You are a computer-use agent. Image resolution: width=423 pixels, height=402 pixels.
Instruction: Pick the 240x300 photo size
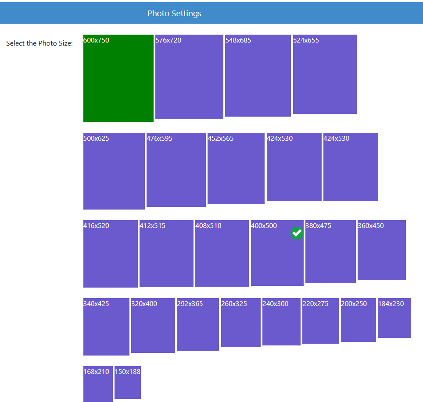[x=281, y=322]
